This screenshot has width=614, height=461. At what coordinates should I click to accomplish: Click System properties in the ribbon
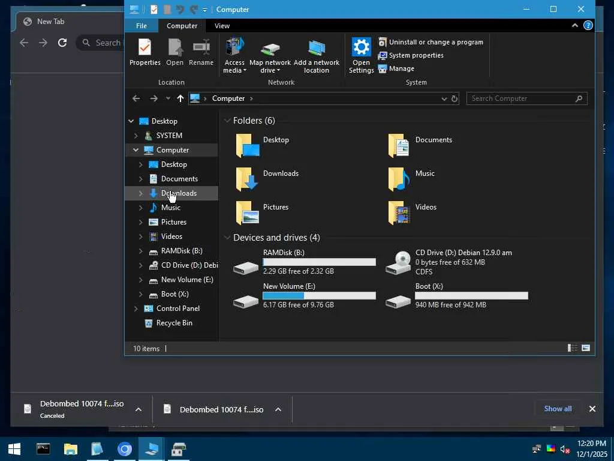coord(416,55)
